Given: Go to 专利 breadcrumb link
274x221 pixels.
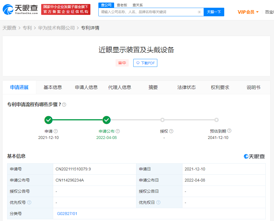Looking at the screenshot, I should tap(27, 28).
